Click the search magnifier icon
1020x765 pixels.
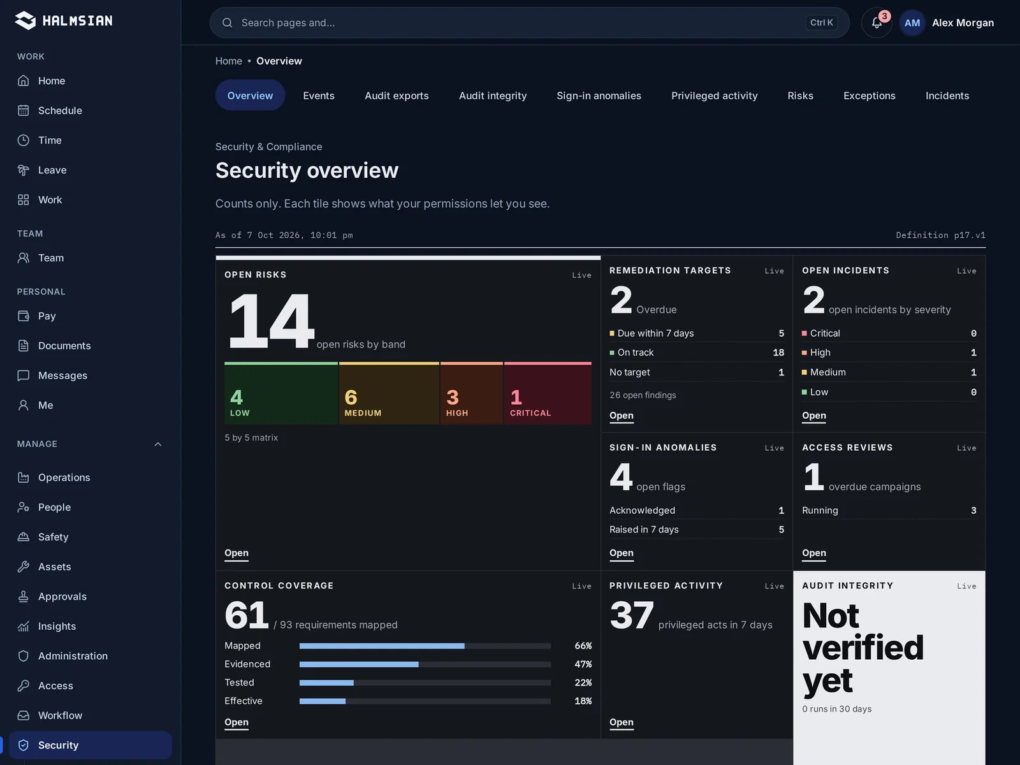[227, 23]
